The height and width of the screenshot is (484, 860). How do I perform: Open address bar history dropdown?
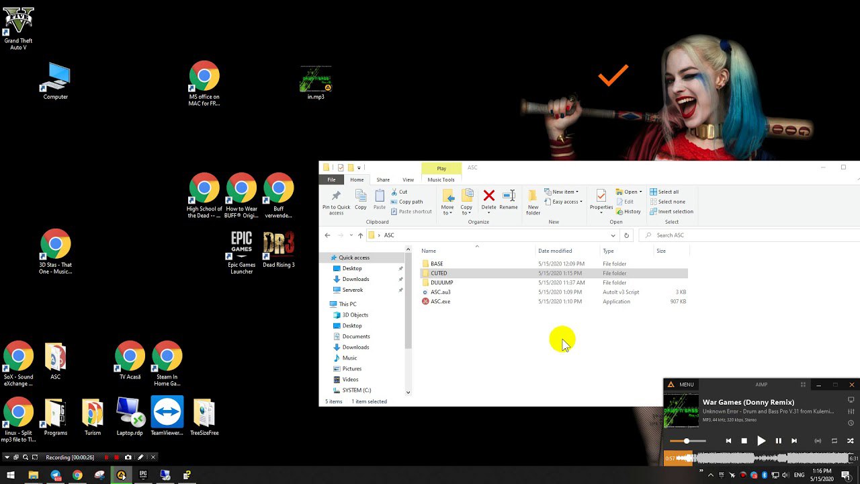(613, 235)
